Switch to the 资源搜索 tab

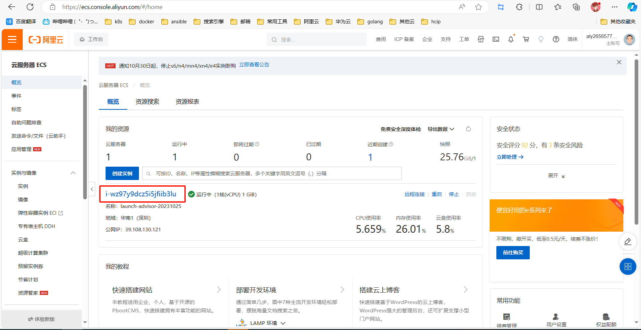147,102
